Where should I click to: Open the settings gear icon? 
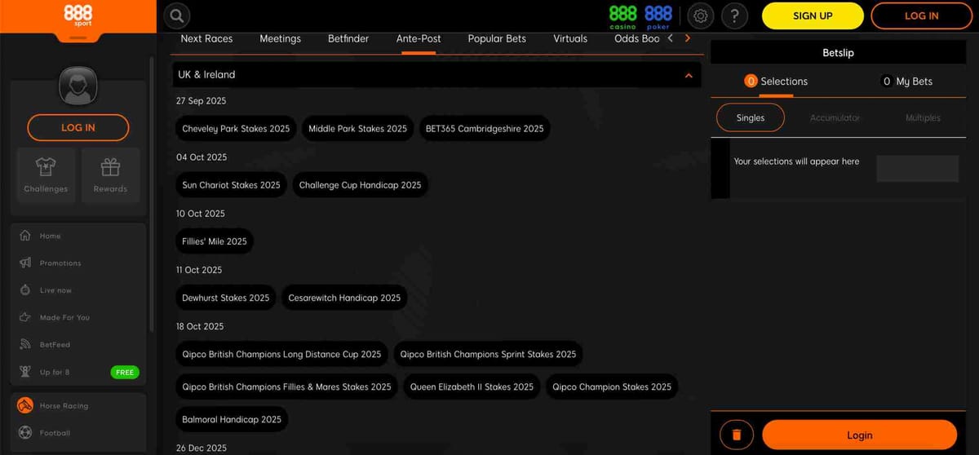click(x=699, y=15)
